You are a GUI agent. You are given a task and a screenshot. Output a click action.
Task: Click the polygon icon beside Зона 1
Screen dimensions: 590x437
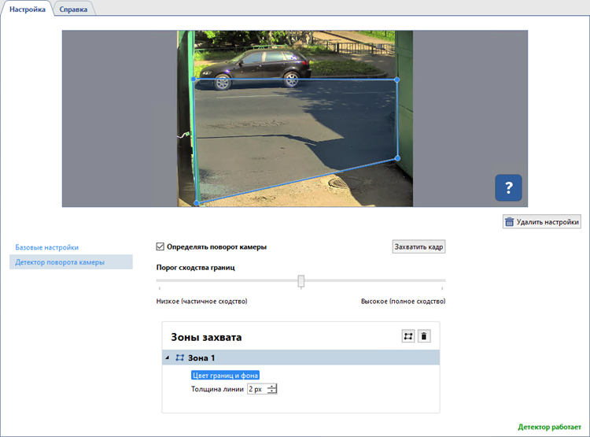(179, 357)
